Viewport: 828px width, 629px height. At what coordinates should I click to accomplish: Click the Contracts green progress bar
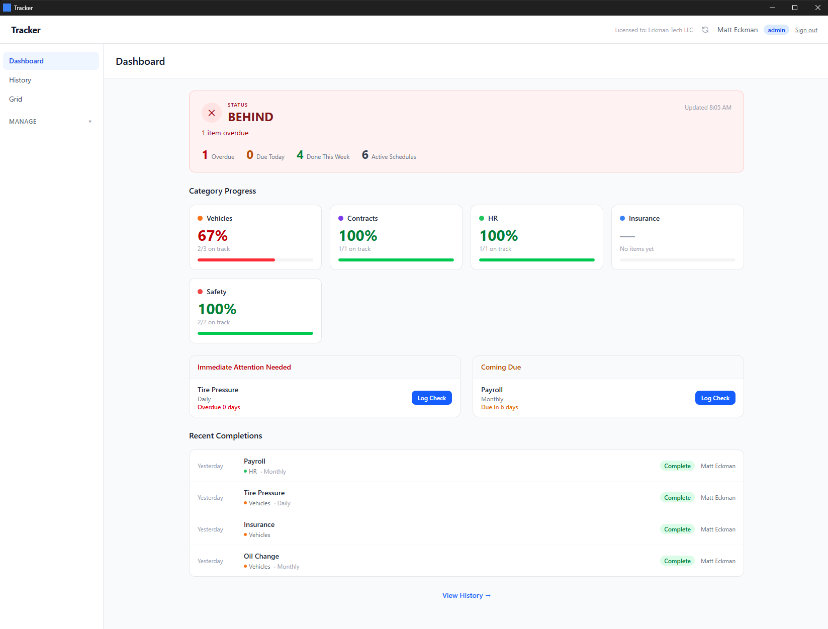396,260
